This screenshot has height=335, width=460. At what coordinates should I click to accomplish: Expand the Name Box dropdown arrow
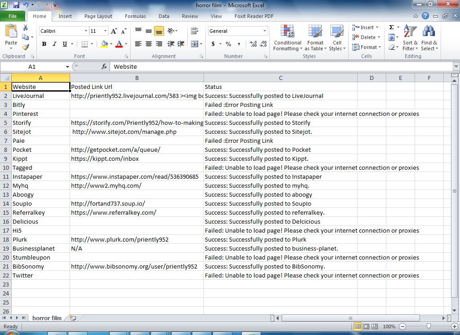(x=67, y=67)
